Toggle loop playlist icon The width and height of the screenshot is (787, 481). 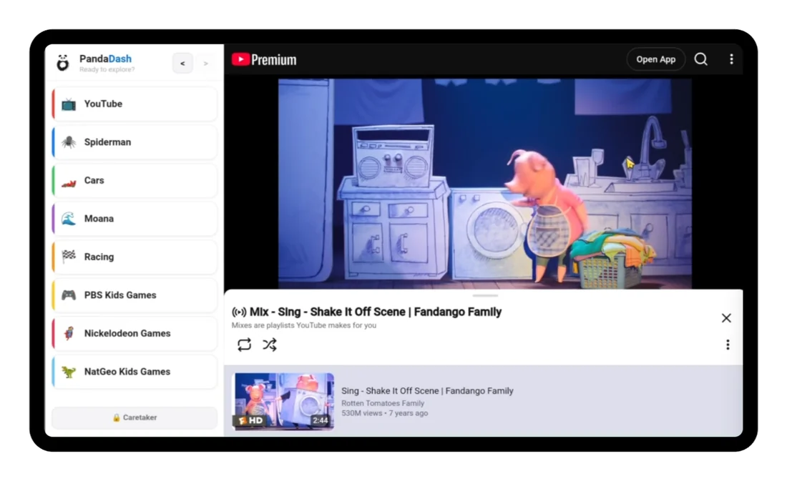tap(244, 344)
